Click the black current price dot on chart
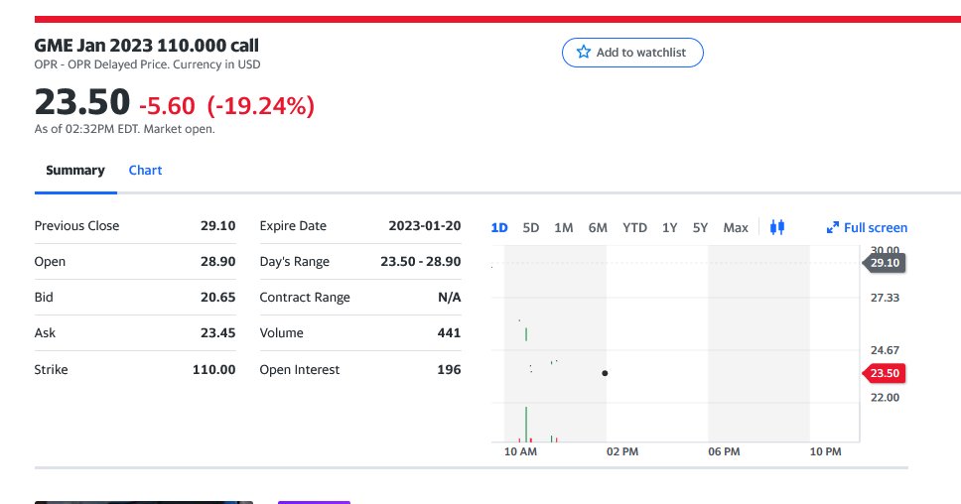The image size is (961, 504). (x=605, y=373)
